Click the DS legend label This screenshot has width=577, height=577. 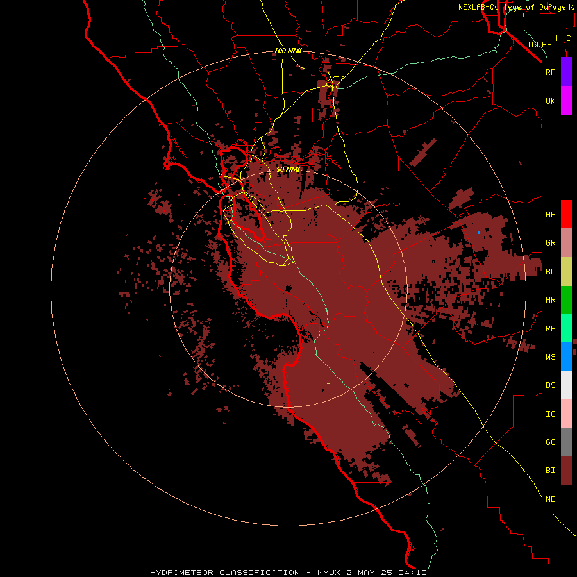click(x=551, y=385)
